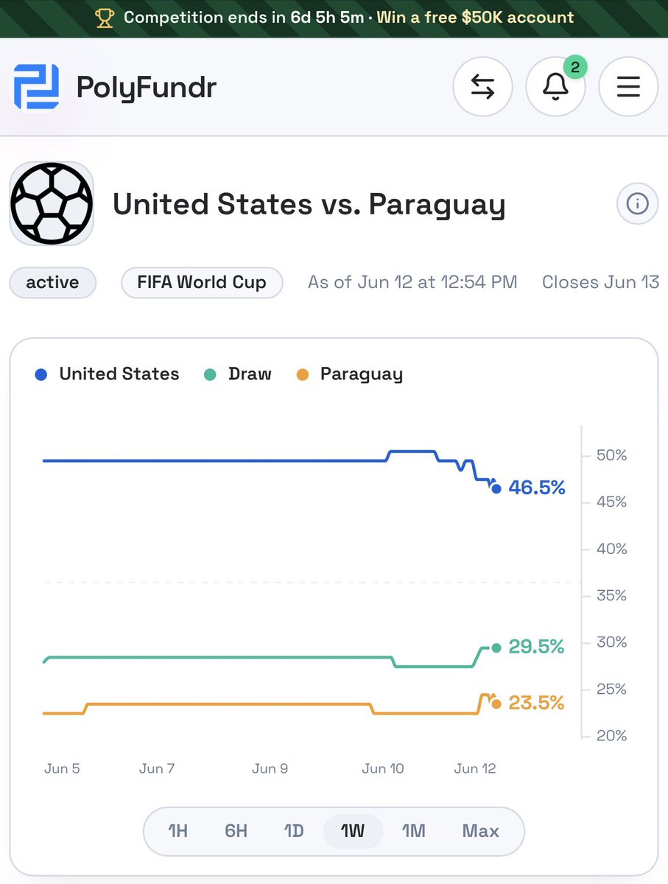668x884 pixels.
Task: Click the active status badge
Action: [52, 282]
